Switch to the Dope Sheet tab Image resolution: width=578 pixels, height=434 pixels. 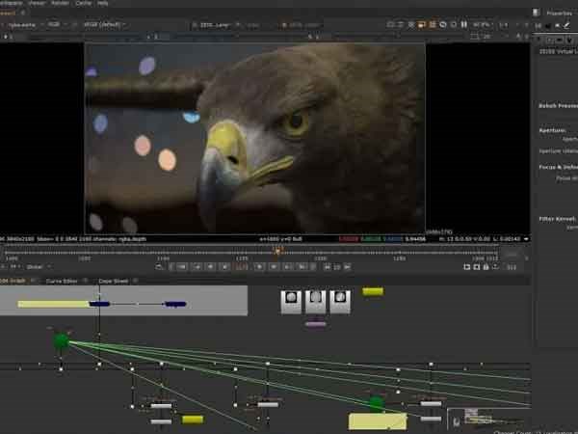(113, 281)
